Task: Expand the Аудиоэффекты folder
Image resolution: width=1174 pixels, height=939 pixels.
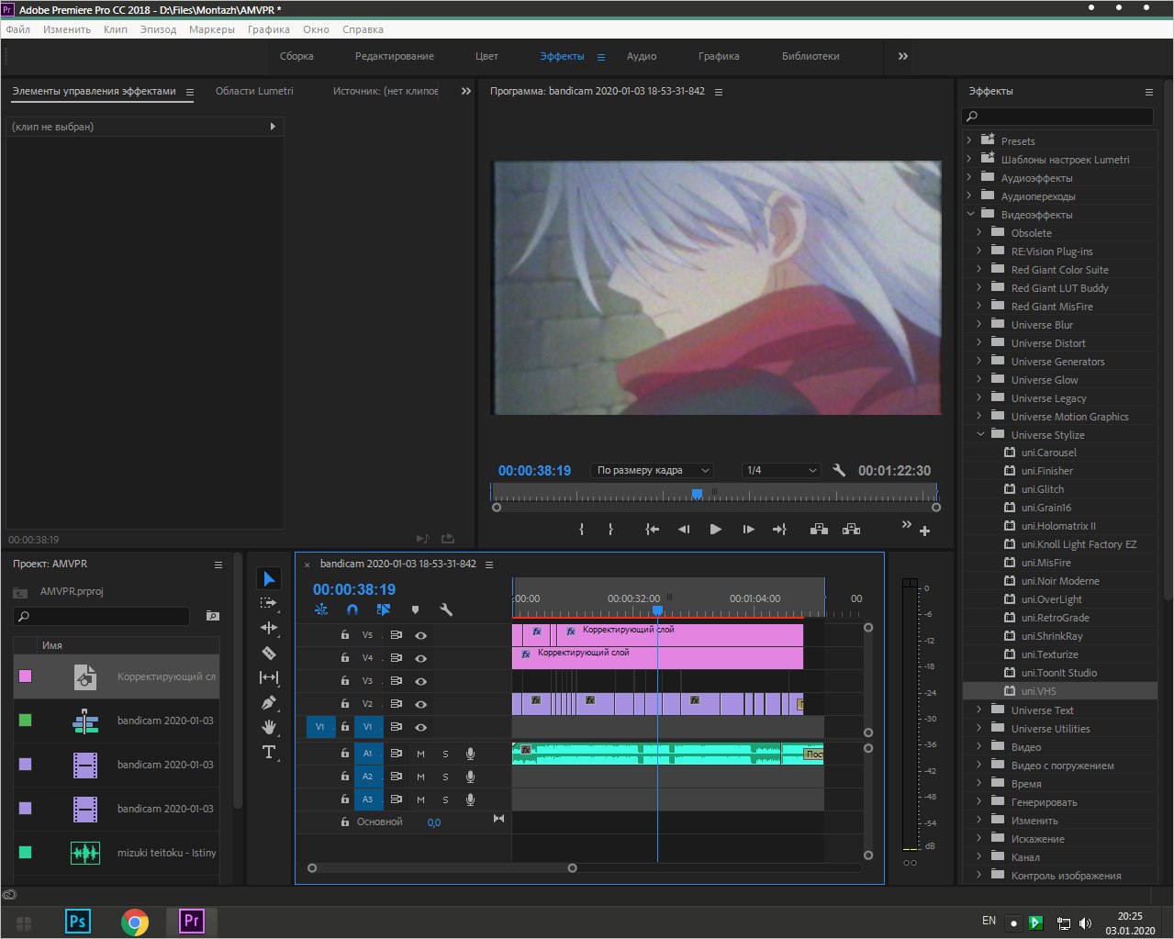Action: coord(969,177)
